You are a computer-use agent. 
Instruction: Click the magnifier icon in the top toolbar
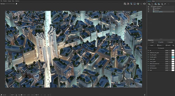pyautogui.click(x=125, y=4)
